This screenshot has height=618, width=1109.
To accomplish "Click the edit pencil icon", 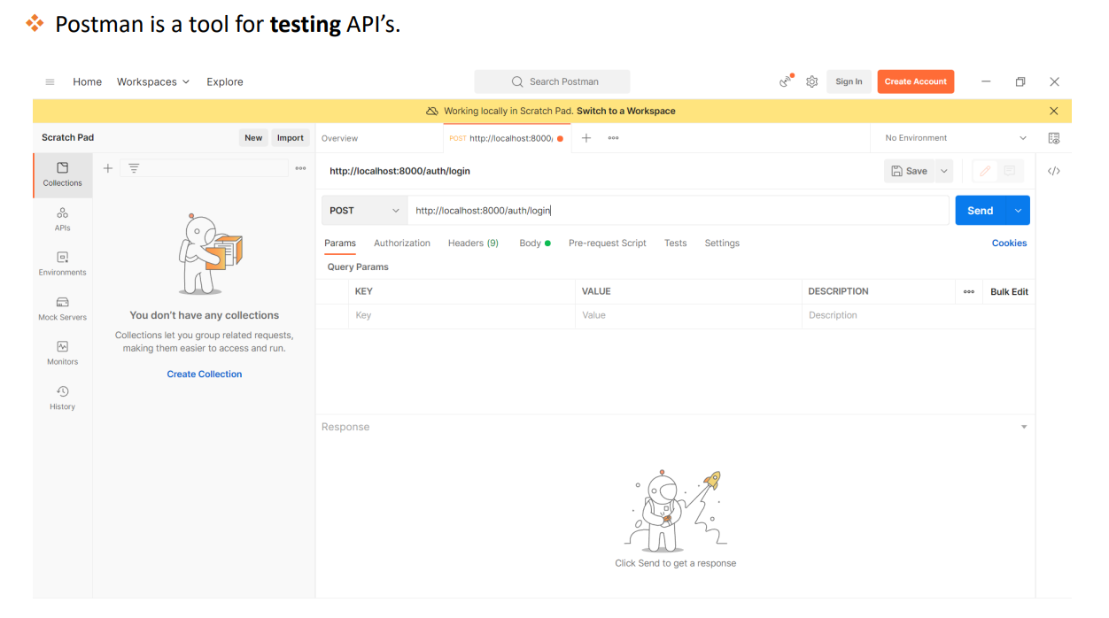I will (985, 171).
